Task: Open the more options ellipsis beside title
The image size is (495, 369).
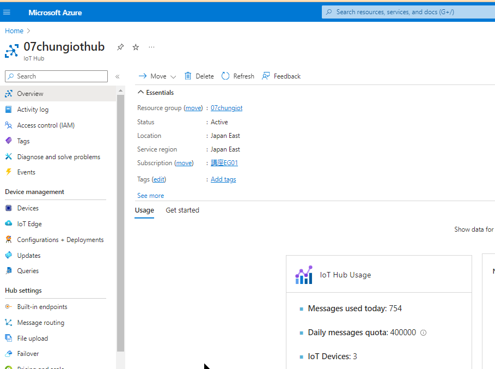Action: point(151,47)
